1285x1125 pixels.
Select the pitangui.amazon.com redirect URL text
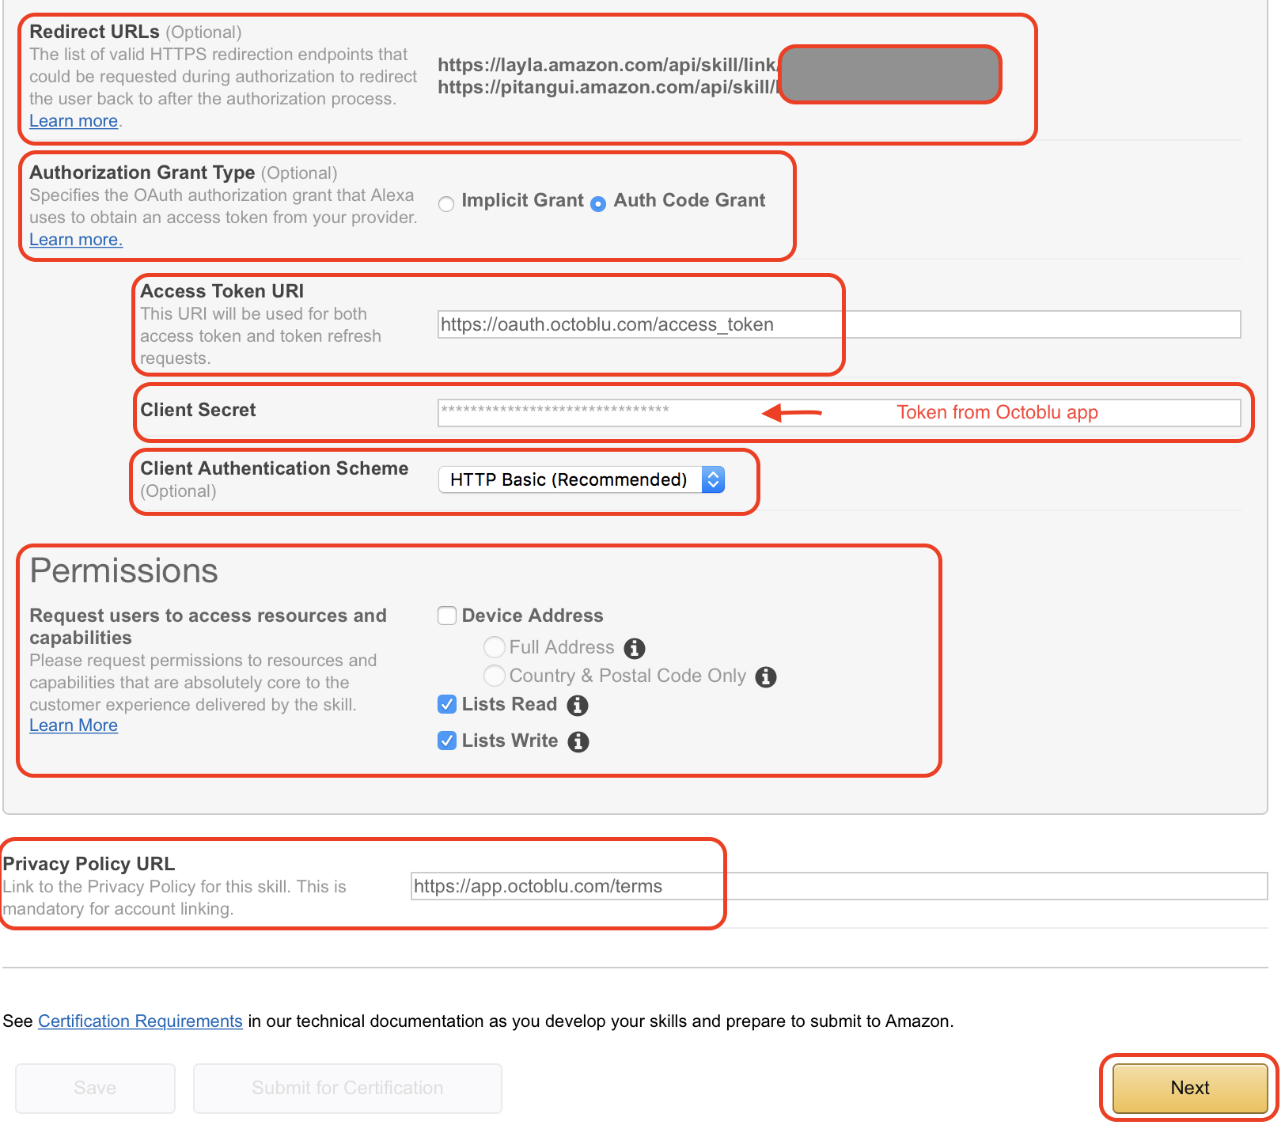608,87
